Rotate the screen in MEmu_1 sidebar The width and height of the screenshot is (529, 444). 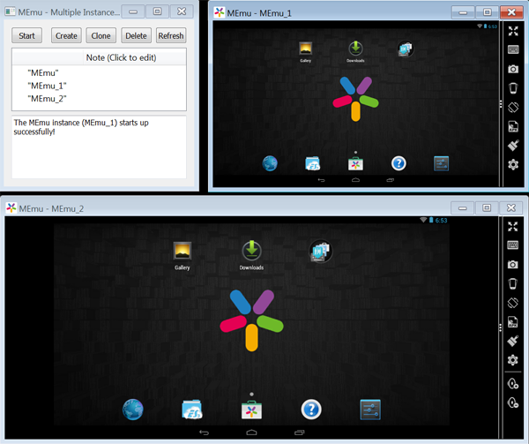pyautogui.click(x=513, y=108)
